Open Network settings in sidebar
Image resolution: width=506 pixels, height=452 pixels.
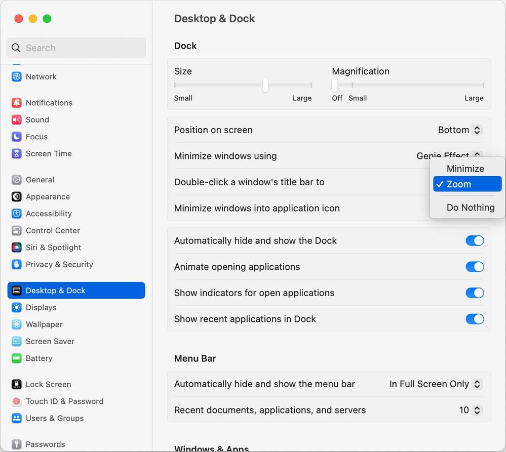pyautogui.click(x=41, y=76)
